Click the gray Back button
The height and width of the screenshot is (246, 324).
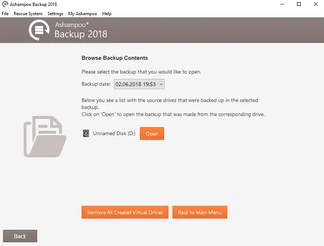pos(20,236)
